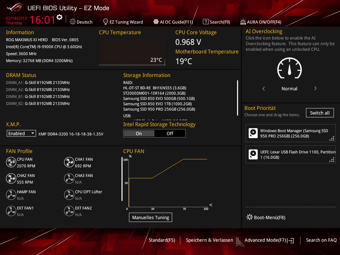Click the Switch all button
The image size is (340, 255).
pos(320,113)
